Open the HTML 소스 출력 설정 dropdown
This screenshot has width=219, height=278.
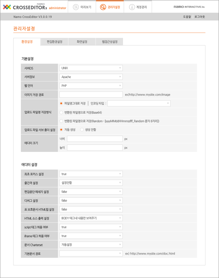[x=91, y=218]
